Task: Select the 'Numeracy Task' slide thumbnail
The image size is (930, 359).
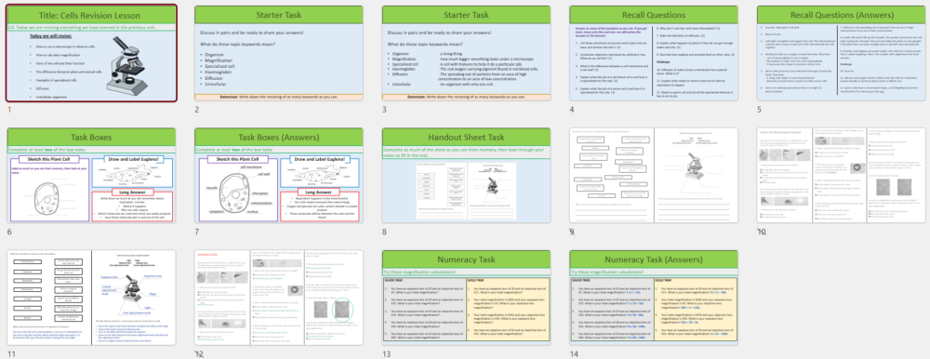Action: click(466, 298)
